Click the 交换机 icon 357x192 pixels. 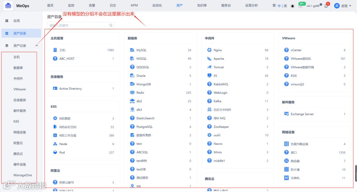286,178
